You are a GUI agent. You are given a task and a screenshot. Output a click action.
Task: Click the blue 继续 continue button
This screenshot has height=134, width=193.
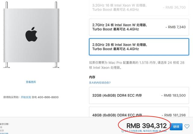(176, 127)
